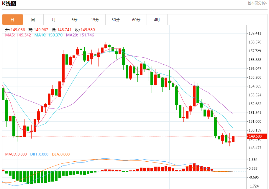Viewport: 269px width, 189px height.
Task: Click the MA20: 151.746 indicator label
Action: click(80, 35)
